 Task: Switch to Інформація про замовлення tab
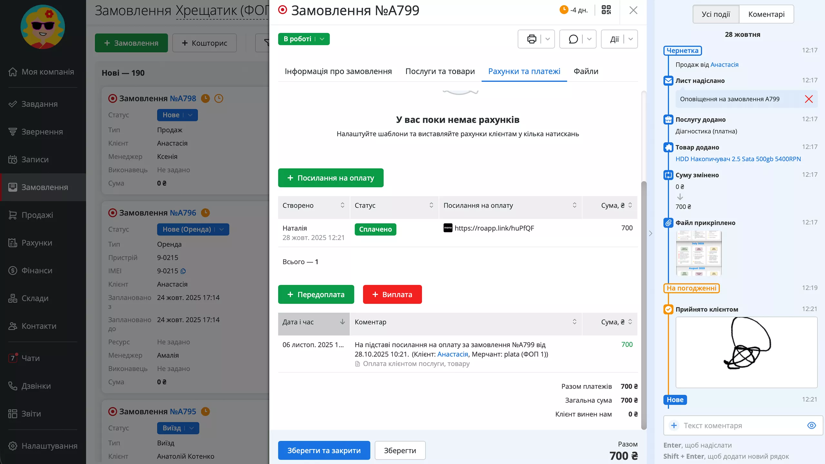338,71
